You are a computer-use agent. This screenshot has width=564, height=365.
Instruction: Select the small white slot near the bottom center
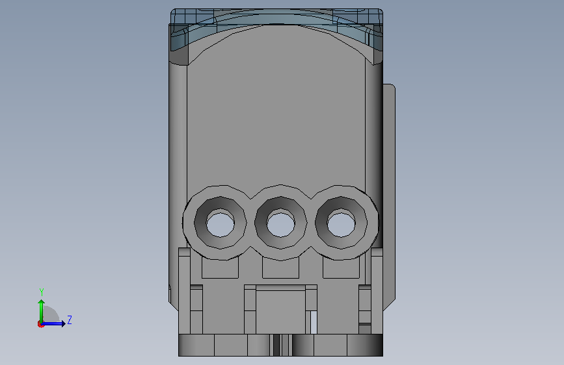tap(314, 322)
